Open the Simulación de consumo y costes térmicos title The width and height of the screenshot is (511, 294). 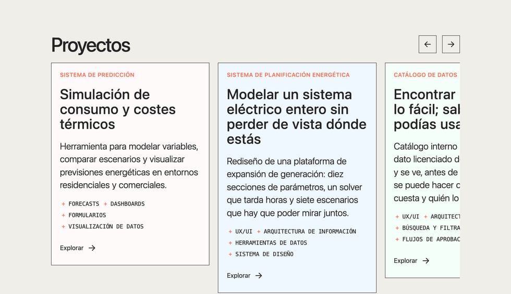pyautogui.click(x=118, y=109)
